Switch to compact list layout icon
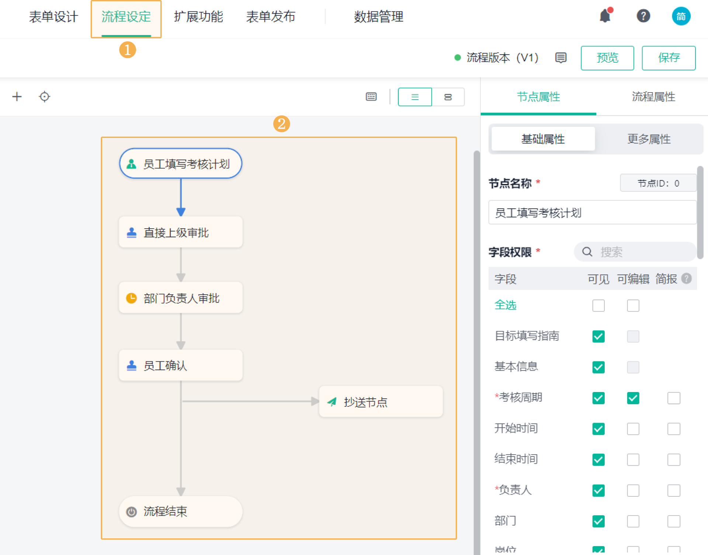 (x=415, y=97)
